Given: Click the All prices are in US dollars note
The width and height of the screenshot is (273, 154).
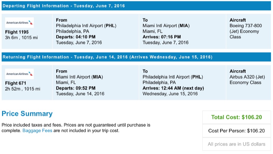Looking at the screenshot, I should (236, 144).
